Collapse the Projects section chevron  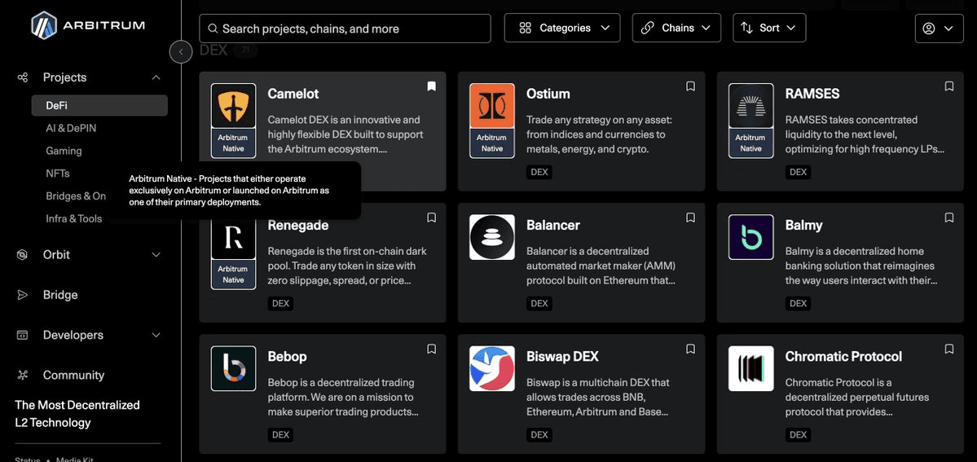click(156, 77)
